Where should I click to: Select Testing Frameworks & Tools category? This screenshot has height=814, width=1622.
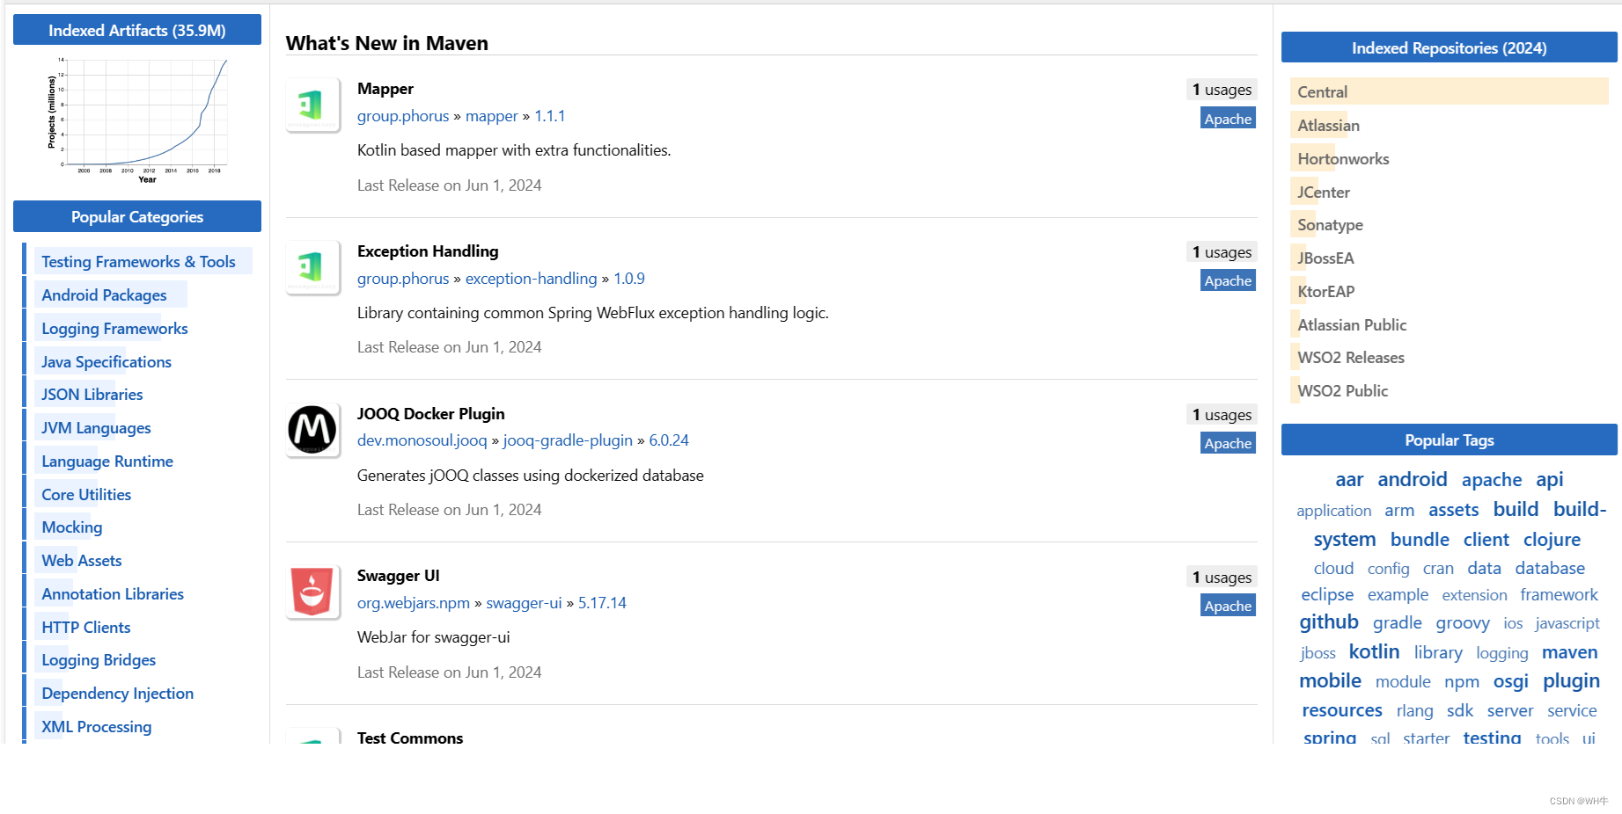click(138, 262)
